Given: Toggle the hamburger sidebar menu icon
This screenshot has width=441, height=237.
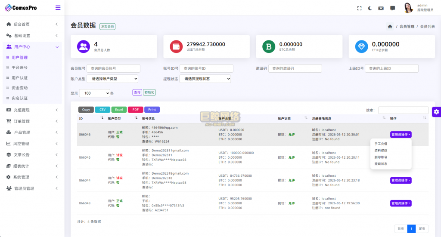Looking at the screenshot, I should 58,8.
